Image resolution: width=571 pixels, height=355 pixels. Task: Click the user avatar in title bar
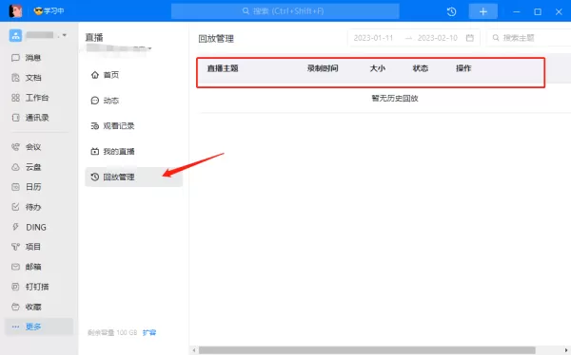pyautogui.click(x=15, y=10)
